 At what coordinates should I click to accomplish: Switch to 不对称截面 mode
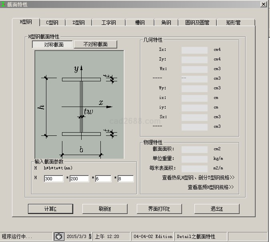point(96,44)
